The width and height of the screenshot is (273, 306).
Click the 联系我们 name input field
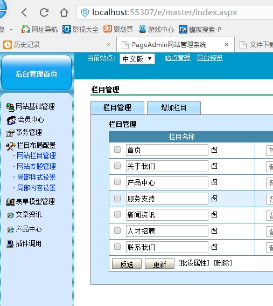click(x=167, y=247)
